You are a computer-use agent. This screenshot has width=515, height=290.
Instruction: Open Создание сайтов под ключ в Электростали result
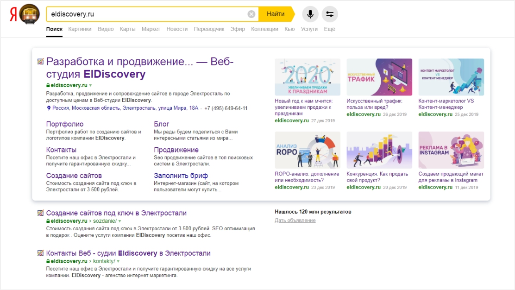click(x=116, y=213)
